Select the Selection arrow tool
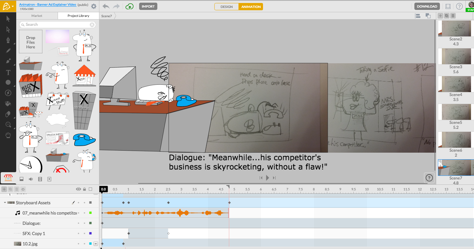 point(8,19)
